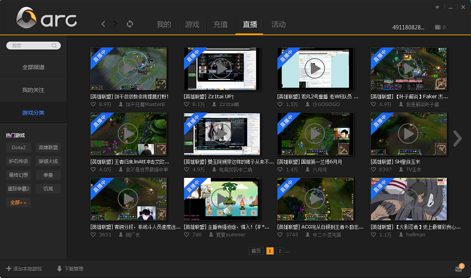The width and height of the screenshot is (471, 278).
Task: Go forward with the right arrow
Action: click(x=115, y=24)
